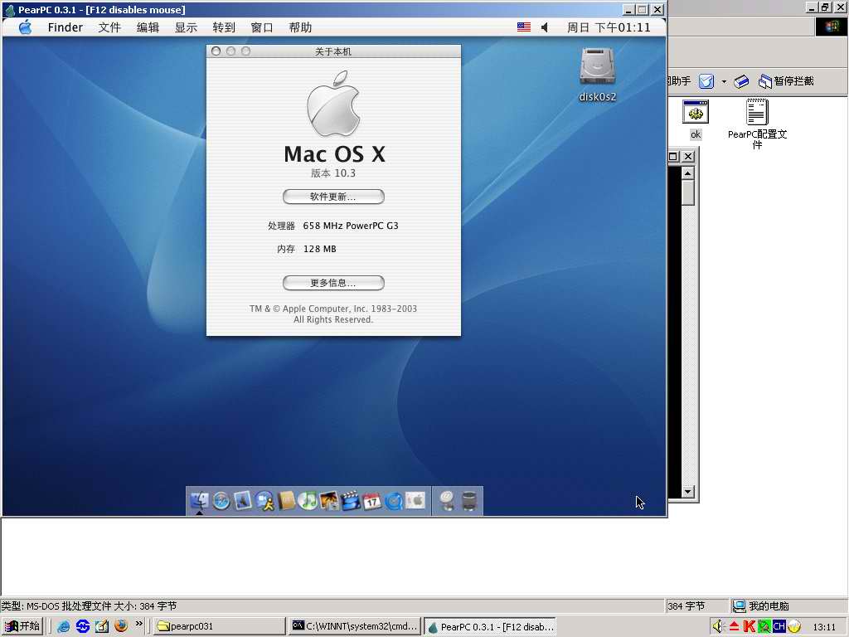The width and height of the screenshot is (849, 637).
Task: Click the cmd window scrollbar down arrow
Action: coord(687,492)
